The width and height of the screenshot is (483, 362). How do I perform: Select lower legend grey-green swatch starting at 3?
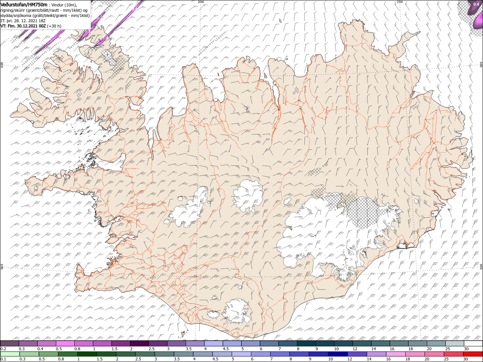(164, 354)
